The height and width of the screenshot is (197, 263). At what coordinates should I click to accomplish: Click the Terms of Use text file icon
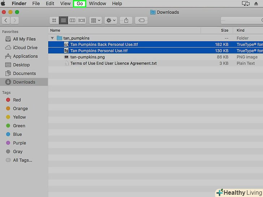click(66, 64)
